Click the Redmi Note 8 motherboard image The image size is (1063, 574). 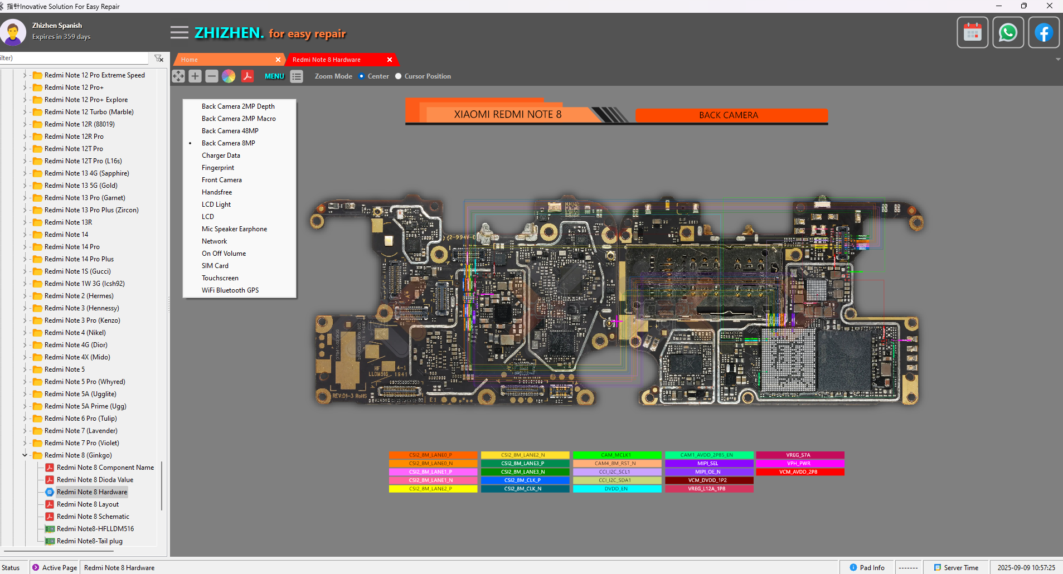coord(617,300)
